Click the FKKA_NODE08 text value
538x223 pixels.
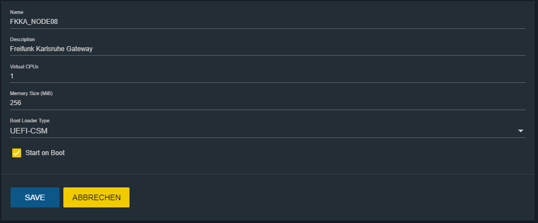pyautogui.click(x=34, y=21)
